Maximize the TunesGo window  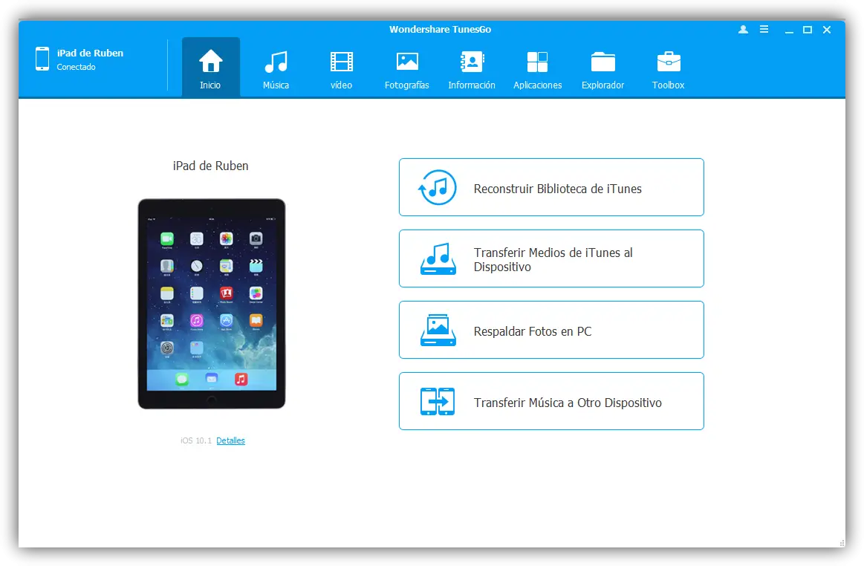pos(808,30)
